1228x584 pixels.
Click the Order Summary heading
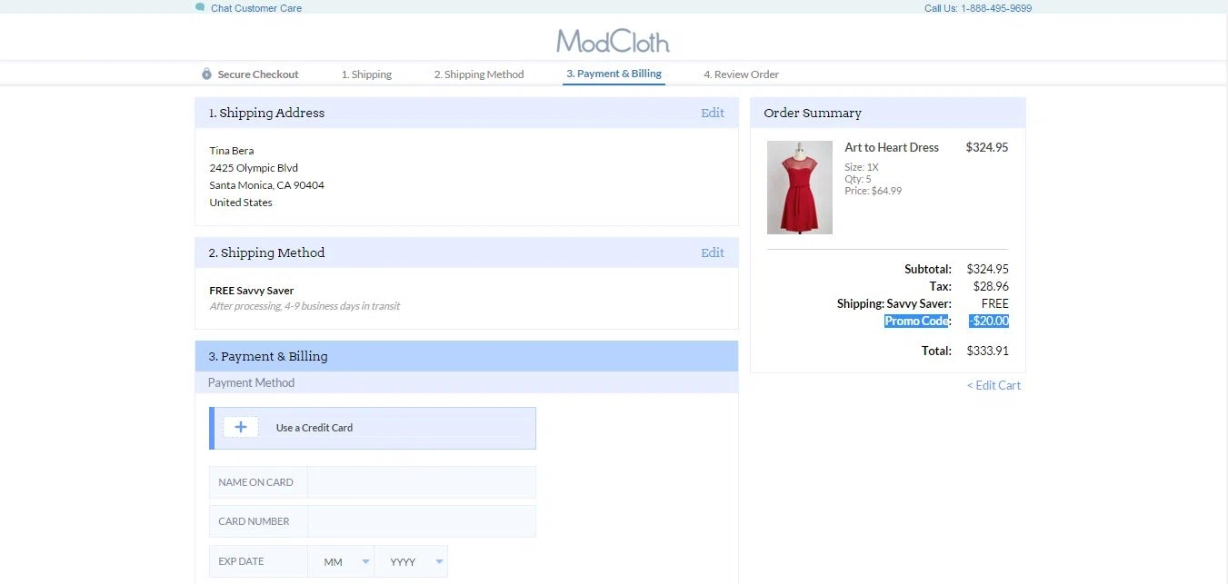click(x=813, y=113)
